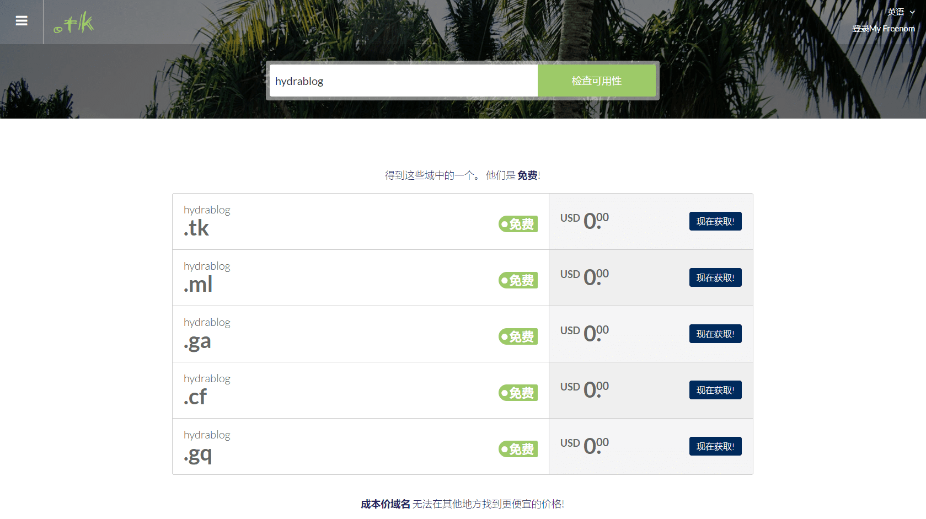
Task: Expand the 英语 language dropdown
Action: [900, 12]
